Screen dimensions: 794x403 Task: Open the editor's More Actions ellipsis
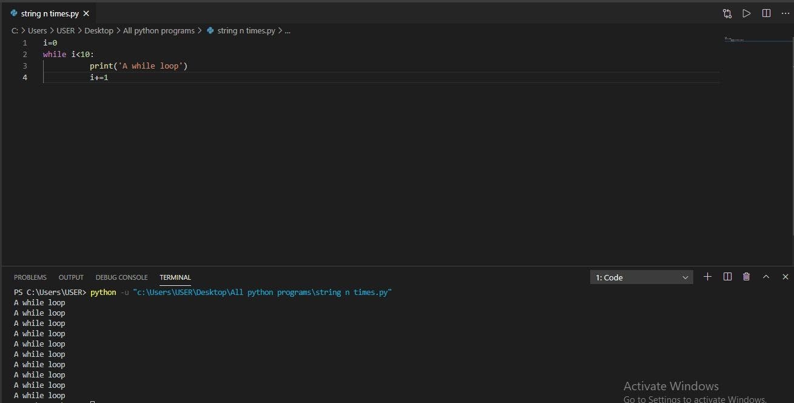click(786, 13)
